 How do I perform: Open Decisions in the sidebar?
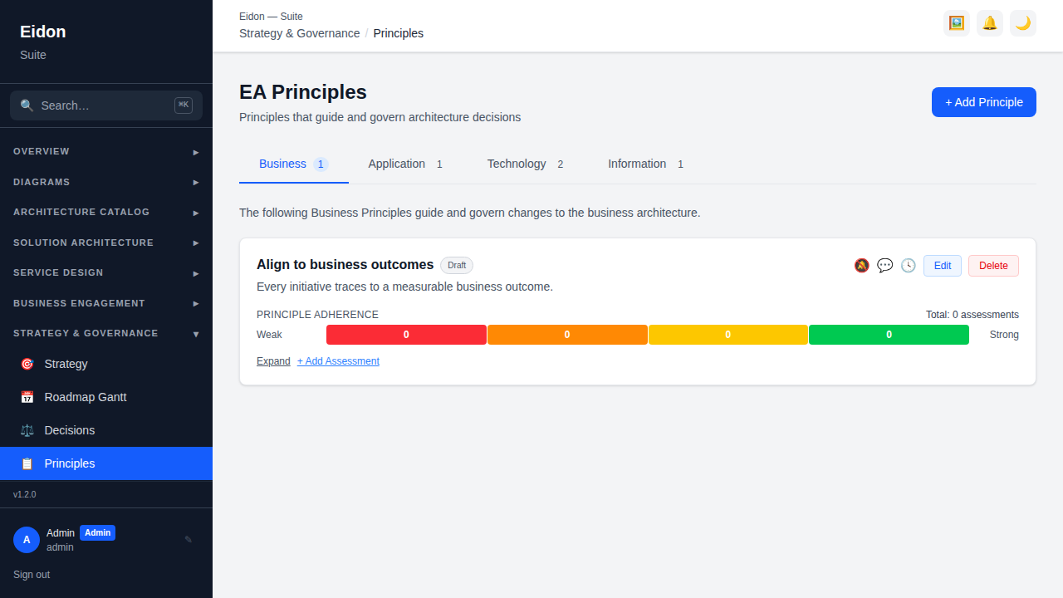106,430
